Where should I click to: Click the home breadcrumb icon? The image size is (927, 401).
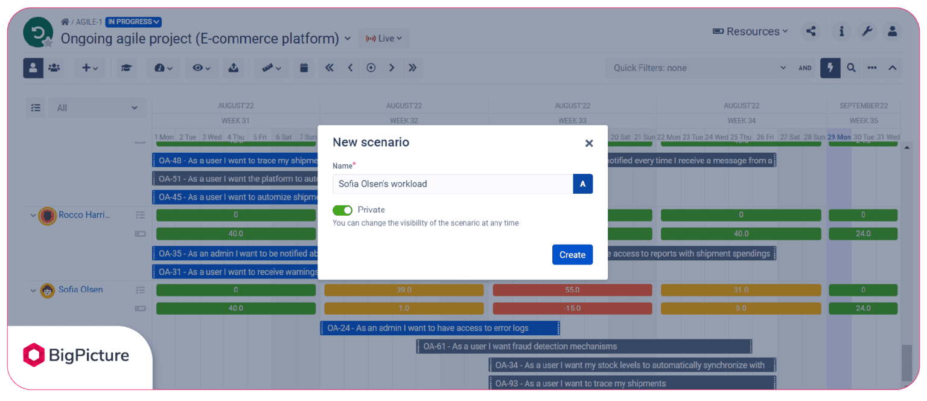[65, 22]
